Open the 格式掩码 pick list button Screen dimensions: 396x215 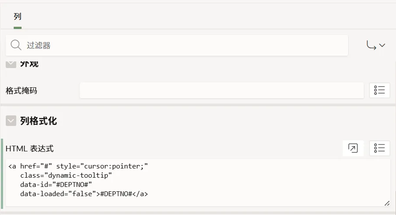click(379, 90)
